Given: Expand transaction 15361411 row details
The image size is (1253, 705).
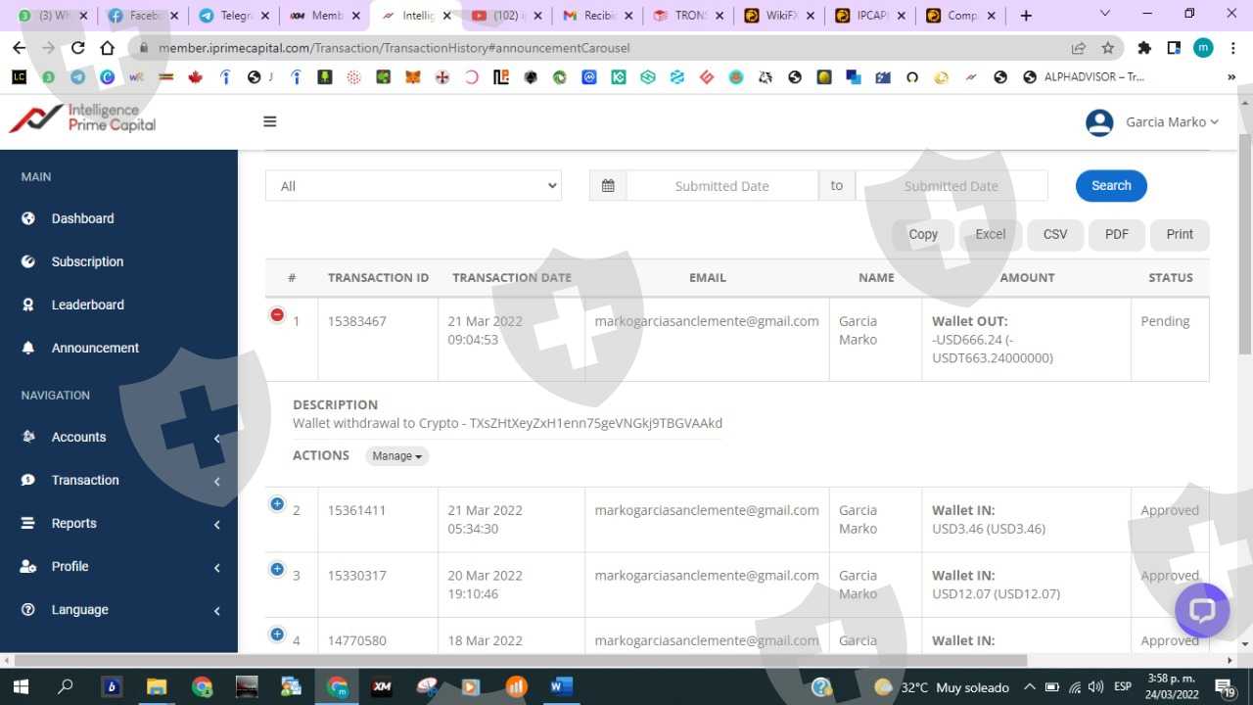Looking at the screenshot, I should (277, 503).
